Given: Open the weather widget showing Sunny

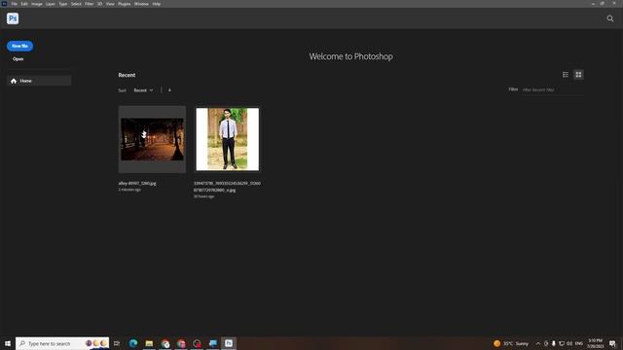Looking at the screenshot, I should pos(511,343).
